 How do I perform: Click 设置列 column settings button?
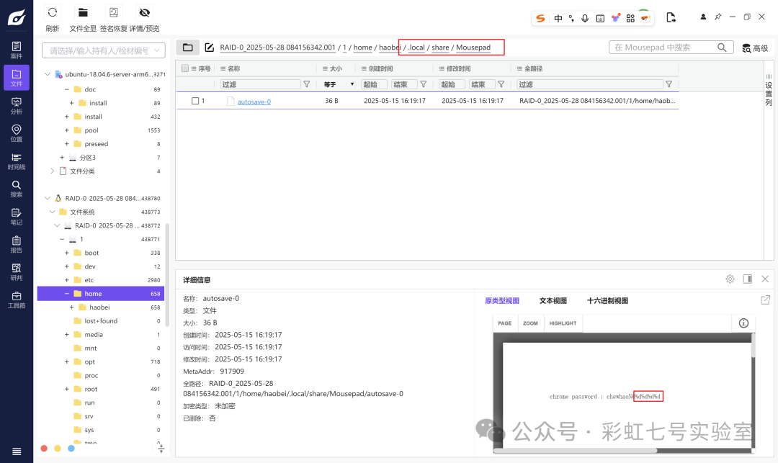(x=769, y=90)
